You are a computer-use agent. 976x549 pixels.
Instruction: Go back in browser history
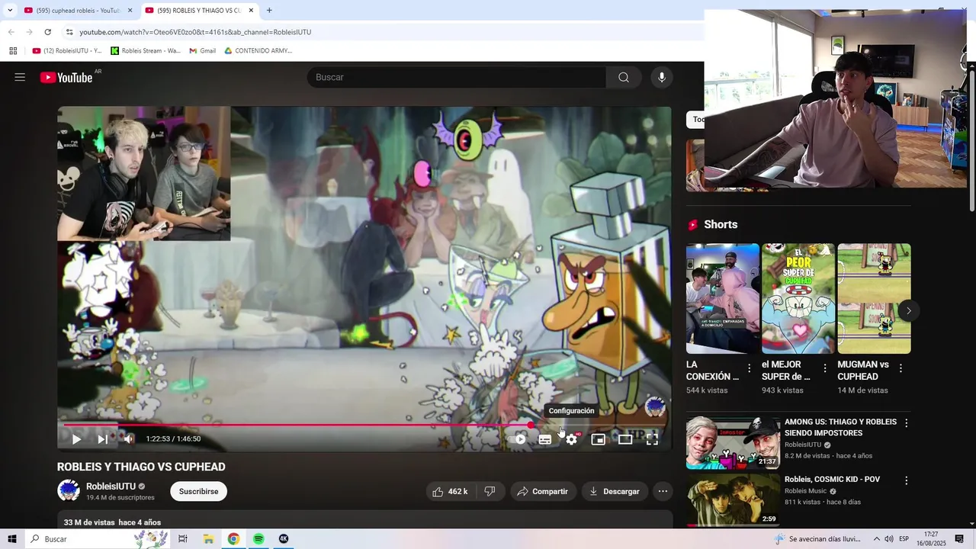tap(11, 32)
